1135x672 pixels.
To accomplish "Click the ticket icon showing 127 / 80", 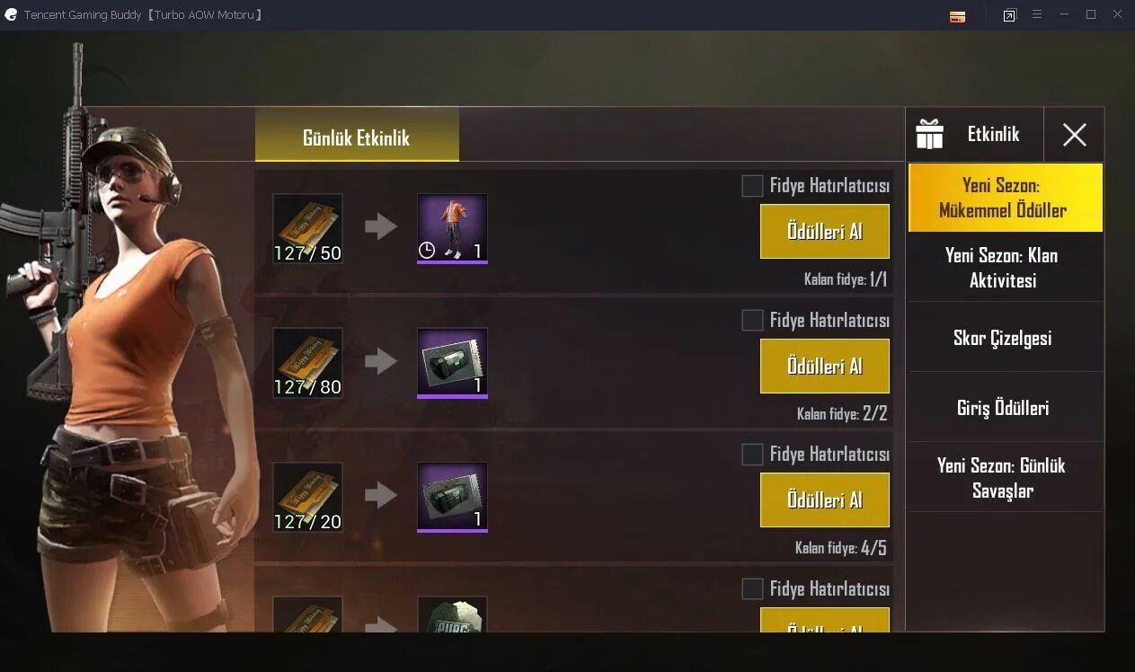I will tap(307, 363).
